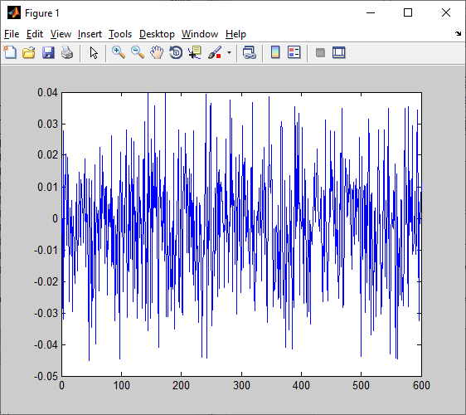Hide plot tools using the gray square icon

[x=320, y=53]
